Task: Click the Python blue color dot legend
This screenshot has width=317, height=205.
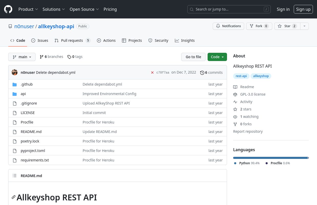Action: click(235, 163)
